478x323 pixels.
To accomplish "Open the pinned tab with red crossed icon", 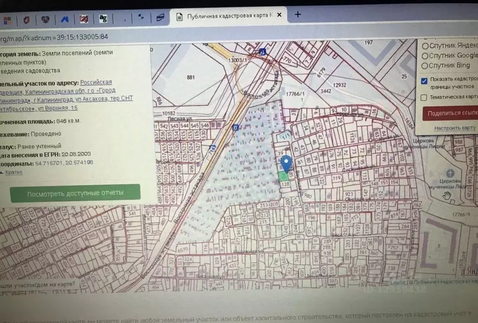I will 84,19.
